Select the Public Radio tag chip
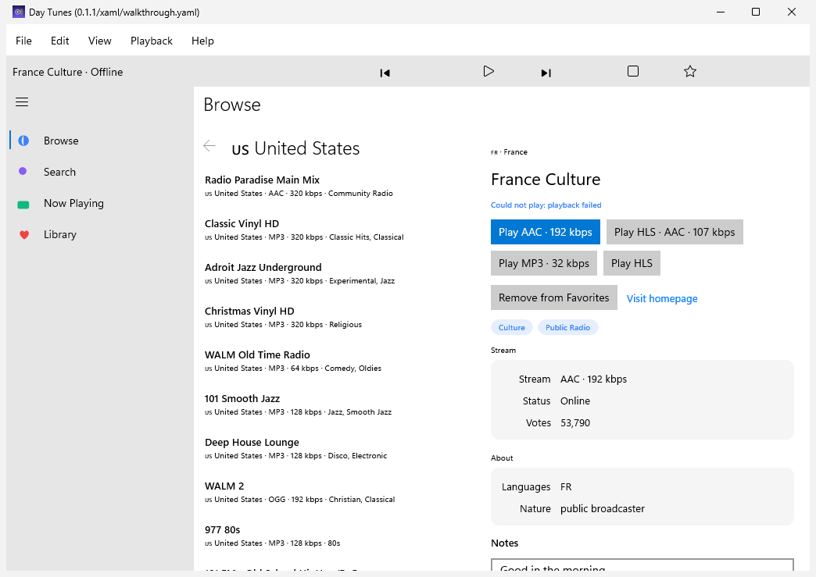Viewport: 816px width, 577px height. (x=567, y=327)
